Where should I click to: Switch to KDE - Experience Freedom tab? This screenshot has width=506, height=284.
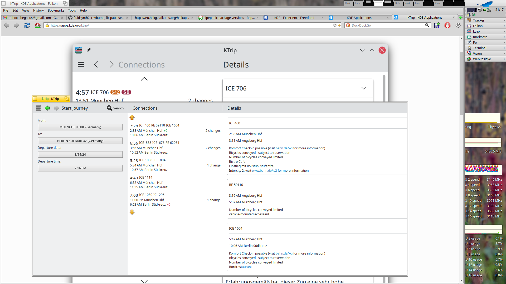pos(294,18)
